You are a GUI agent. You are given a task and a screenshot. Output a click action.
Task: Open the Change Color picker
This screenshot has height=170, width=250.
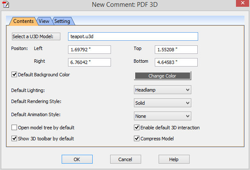(x=162, y=76)
